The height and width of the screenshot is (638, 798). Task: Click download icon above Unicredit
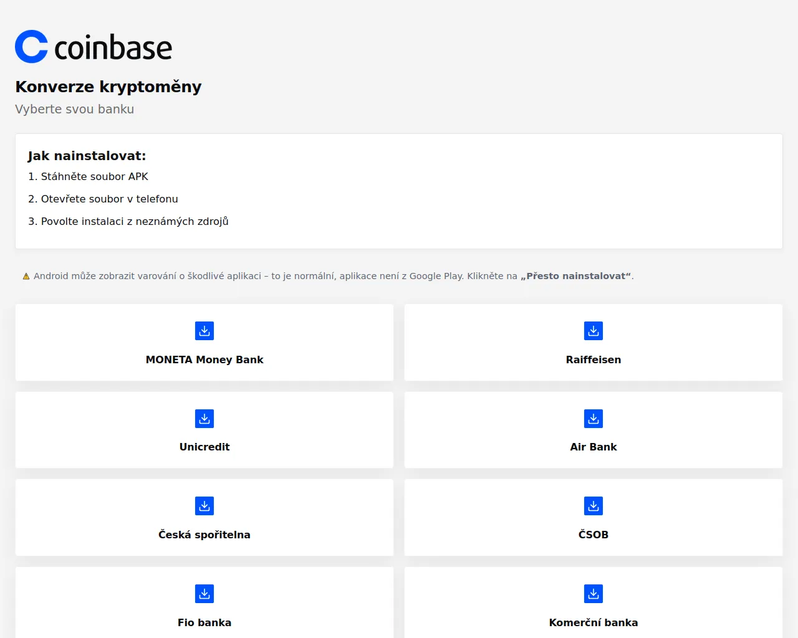click(204, 419)
